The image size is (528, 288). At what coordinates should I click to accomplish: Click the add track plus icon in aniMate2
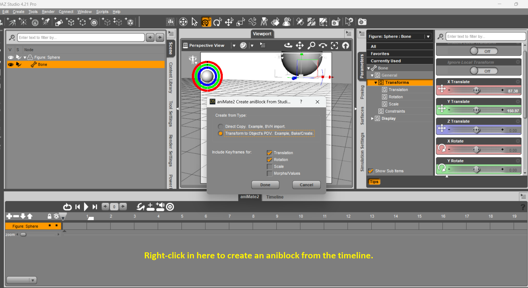point(9,216)
